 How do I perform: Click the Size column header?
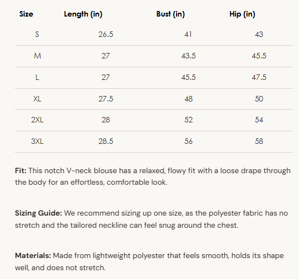[26, 14]
